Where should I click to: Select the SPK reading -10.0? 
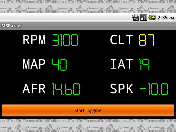click(154, 89)
